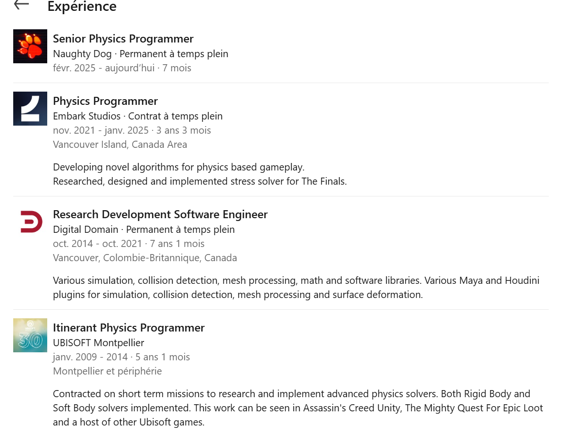Click the back arrow next to Expérience
Viewport: 561px width, 434px height.
(x=21, y=5)
